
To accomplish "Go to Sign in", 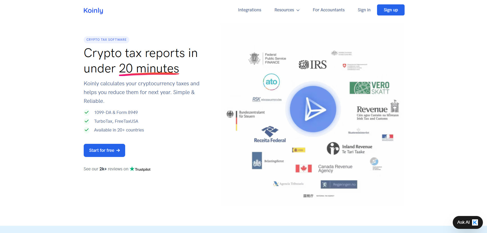I will [364, 10].
